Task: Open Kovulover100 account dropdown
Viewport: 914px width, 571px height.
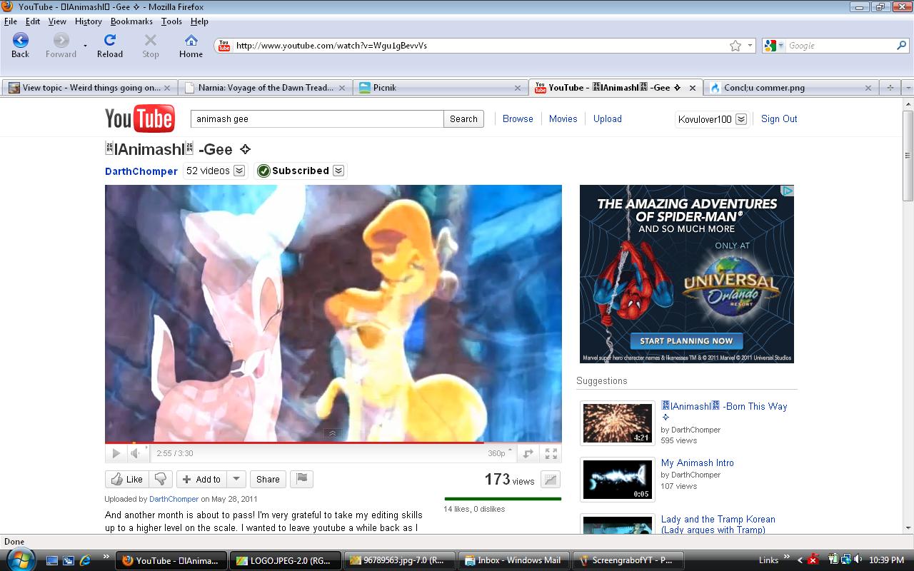Action: point(740,119)
